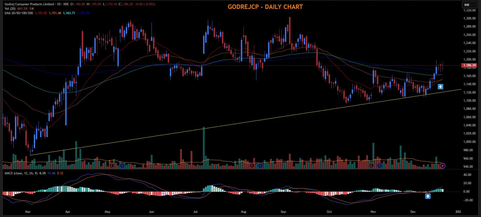The height and width of the screenshot is (217, 481).
Task: Click the blue up-arrow marker in MACD pane
Action: (428, 196)
